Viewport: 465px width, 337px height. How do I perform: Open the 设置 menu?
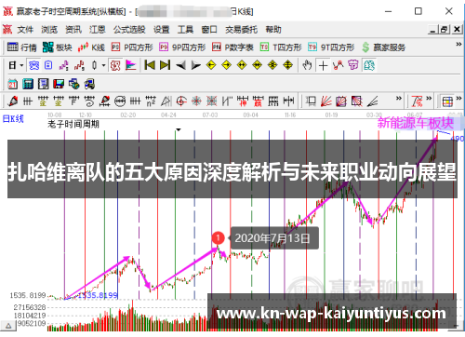[161, 30]
